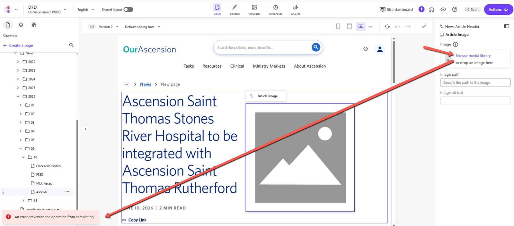Click the preview eye icon
This screenshot has height=226, width=514.
[x=443, y=10]
